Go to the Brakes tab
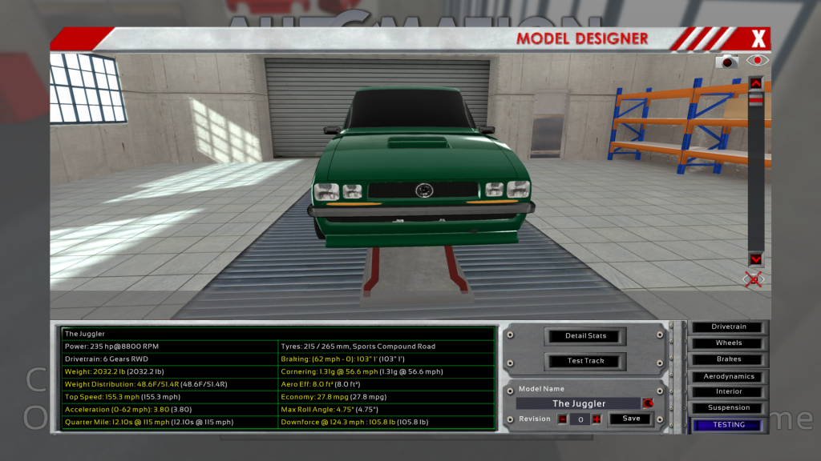 click(729, 359)
